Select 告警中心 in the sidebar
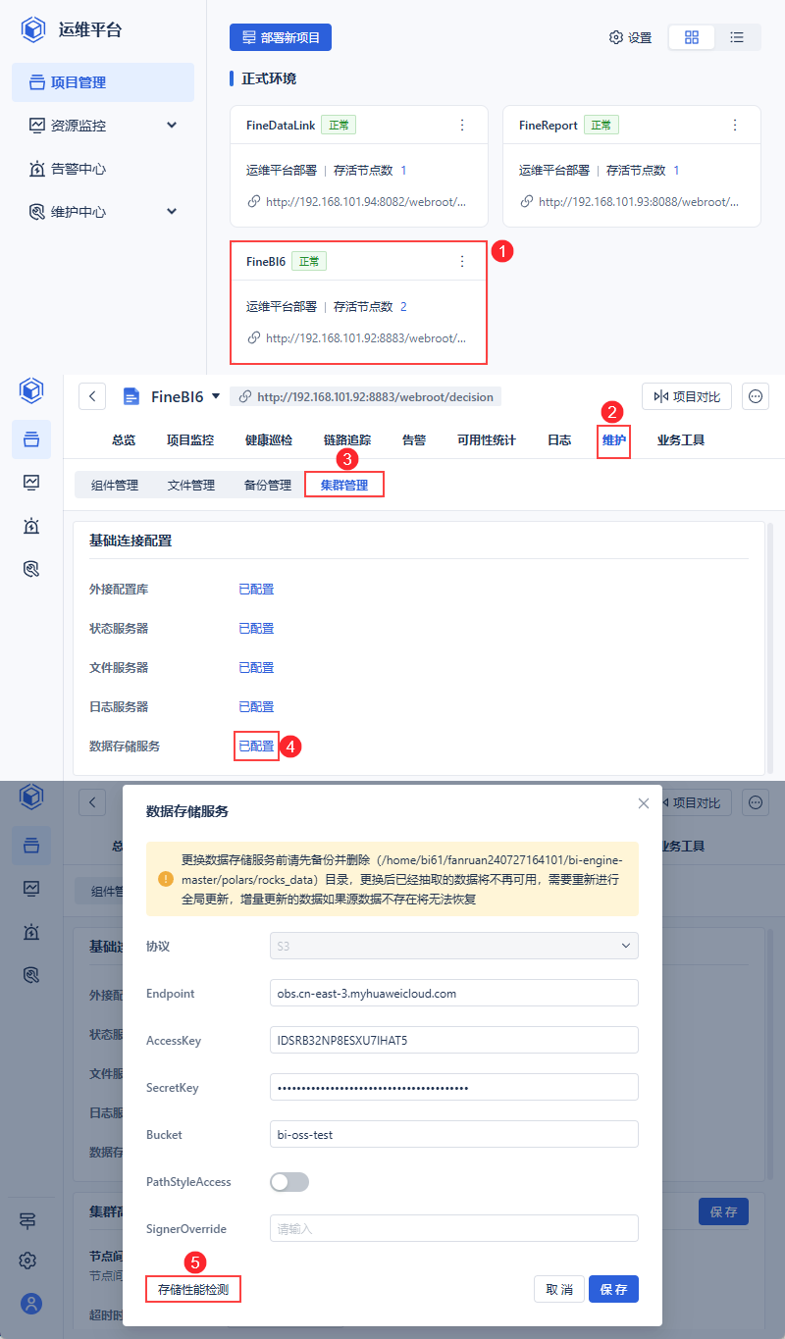Viewport: 785px width, 1339px height. coord(103,169)
